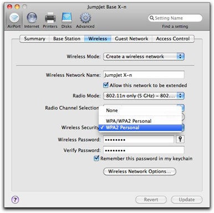Toggle Remember this password in my keychain
Screen dimensions: 214x213
tap(96, 158)
